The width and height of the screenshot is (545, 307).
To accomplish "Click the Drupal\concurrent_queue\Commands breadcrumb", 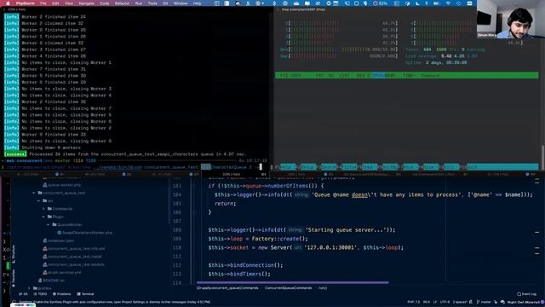I will [x=227, y=288].
